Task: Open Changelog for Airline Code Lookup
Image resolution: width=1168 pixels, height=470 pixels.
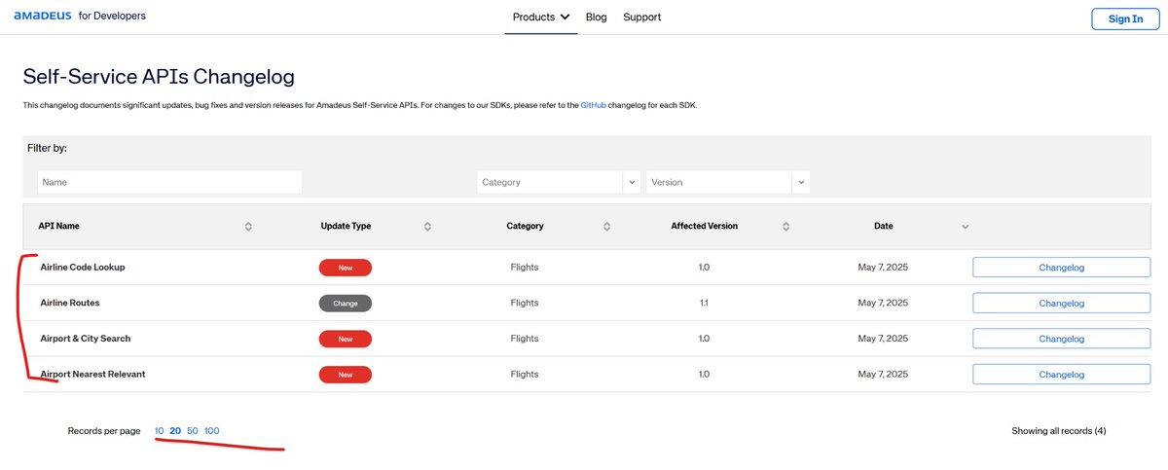Action: pyautogui.click(x=1061, y=267)
